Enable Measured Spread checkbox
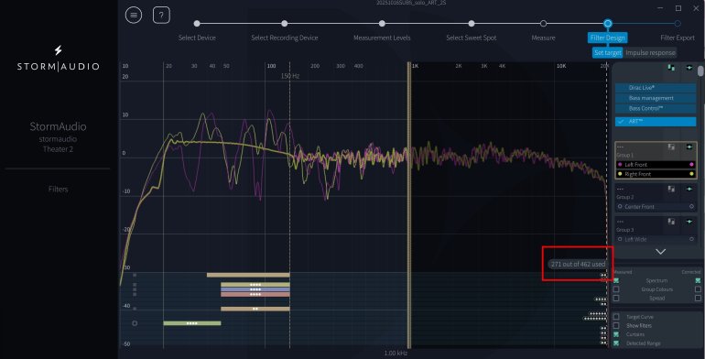The width and height of the screenshot is (705, 359). 616,298
